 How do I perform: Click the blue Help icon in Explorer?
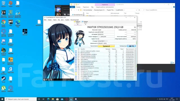point(174,7)
